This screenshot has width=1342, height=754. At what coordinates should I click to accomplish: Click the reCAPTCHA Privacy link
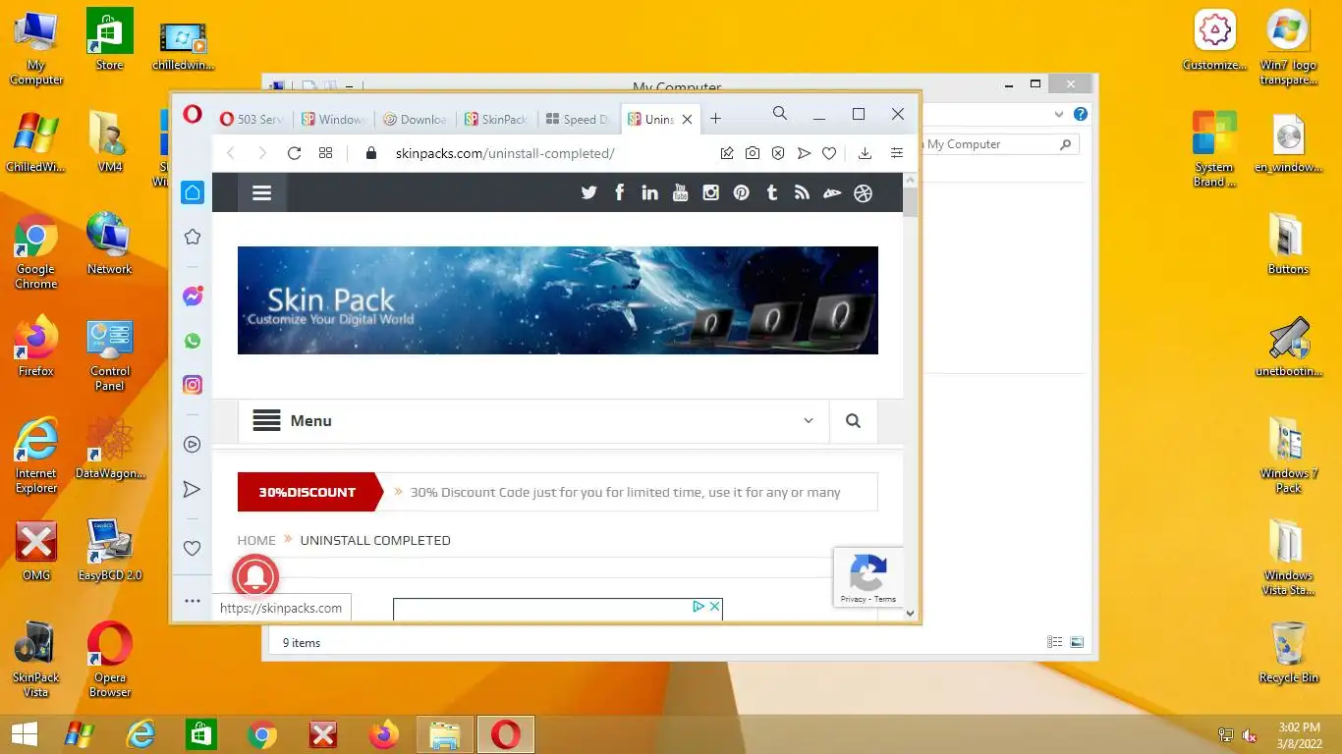(x=853, y=599)
